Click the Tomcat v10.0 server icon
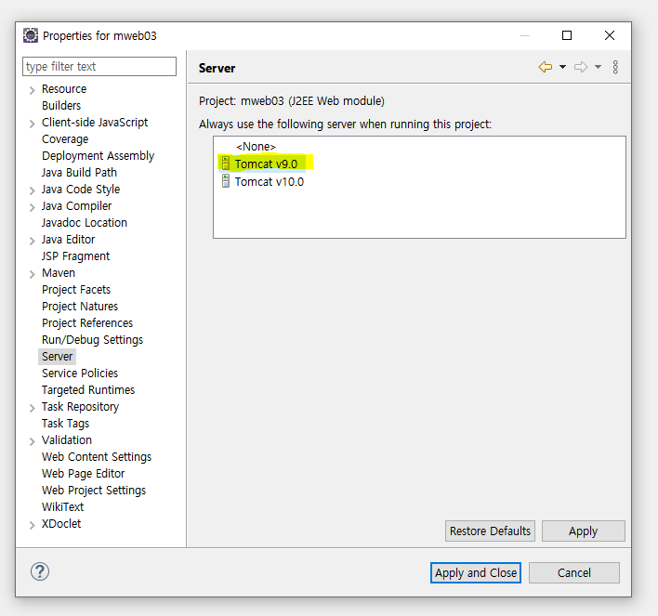This screenshot has width=658, height=616. click(226, 181)
